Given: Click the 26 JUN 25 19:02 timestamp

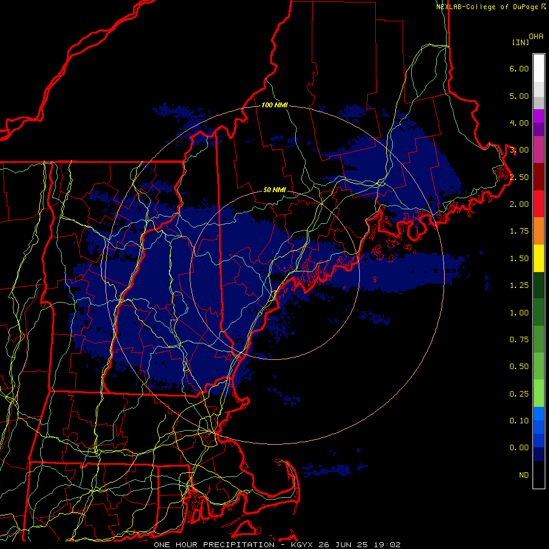Looking at the screenshot, I should point(359,545).
